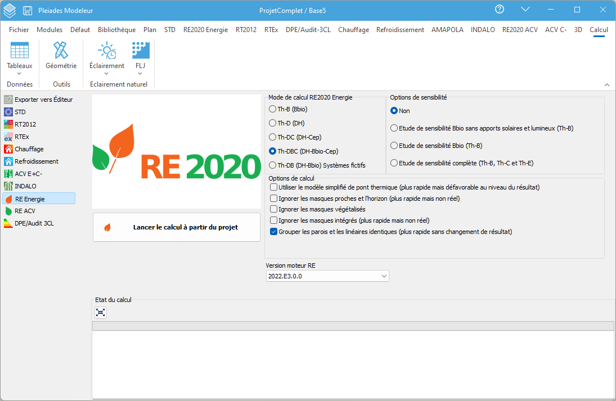The width and height of the screenshot is (616, 401).
Task: Switch to the RE2020 Energie tab
Action: click(205, 29)
